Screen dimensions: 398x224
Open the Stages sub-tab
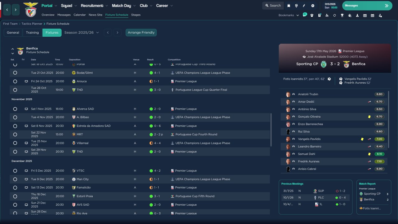pos(136,15)
